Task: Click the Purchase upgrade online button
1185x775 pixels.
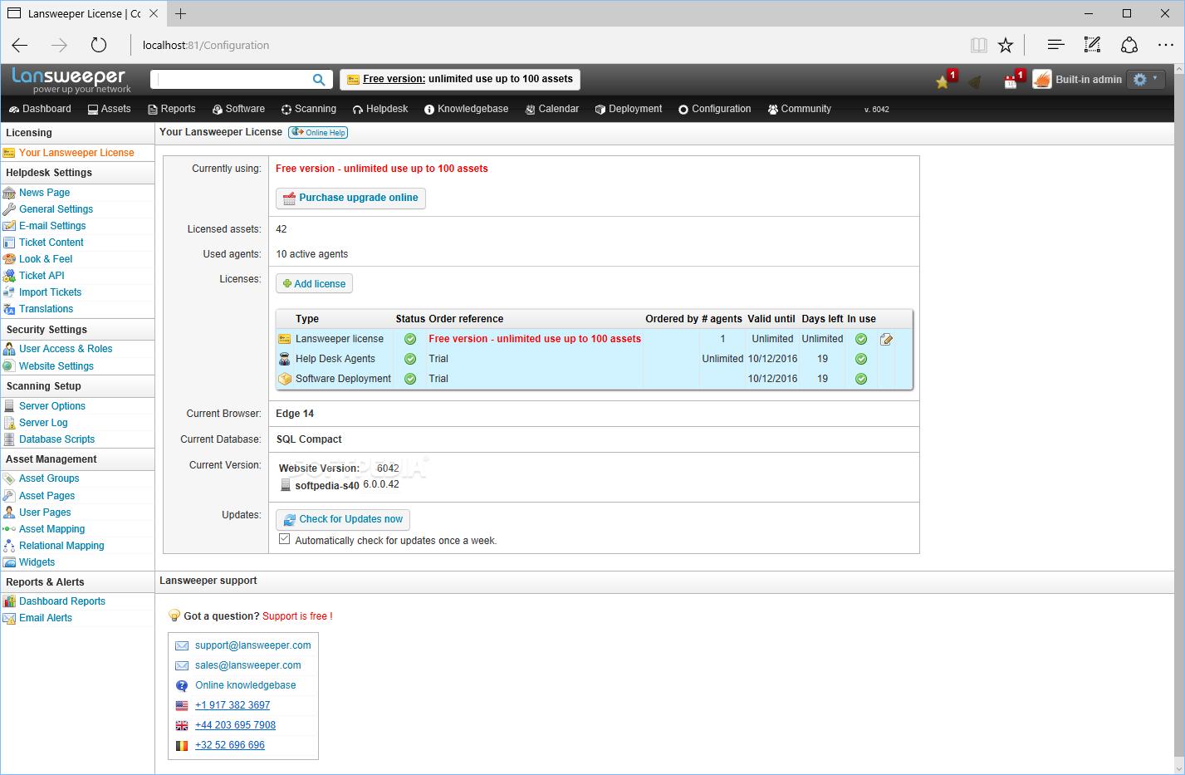Action: (x=350, y=198)
